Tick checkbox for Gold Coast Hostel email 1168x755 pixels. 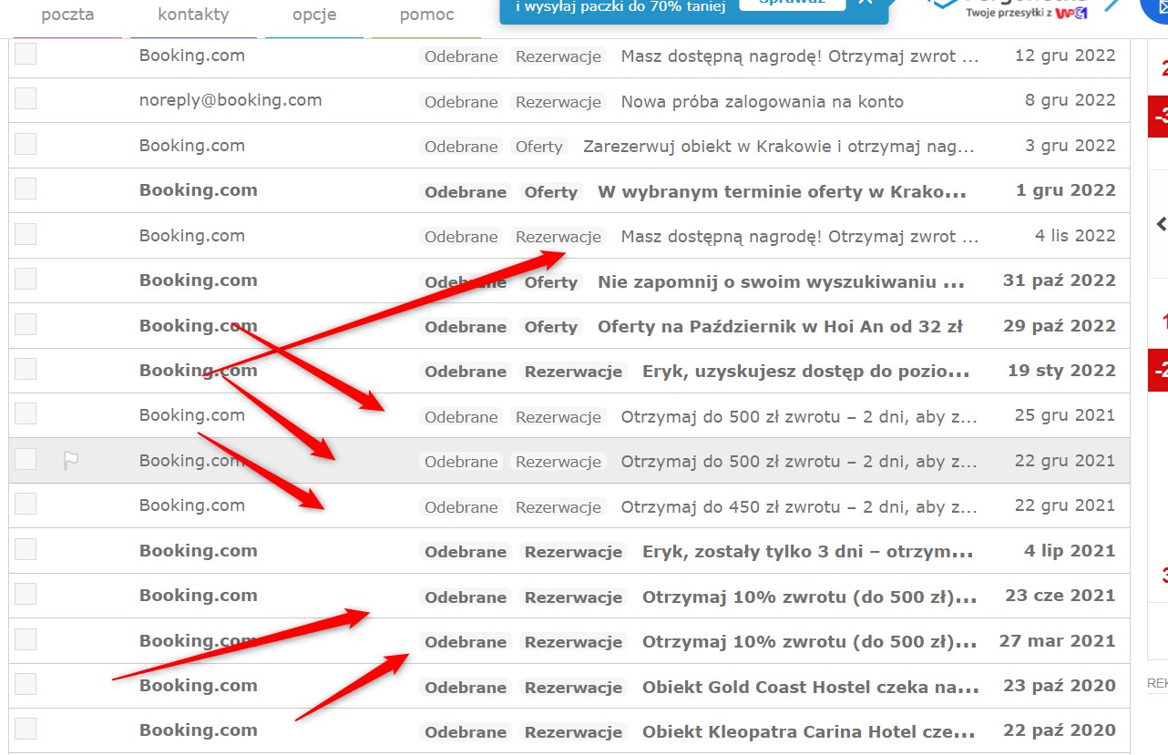(x=26, y=684)
